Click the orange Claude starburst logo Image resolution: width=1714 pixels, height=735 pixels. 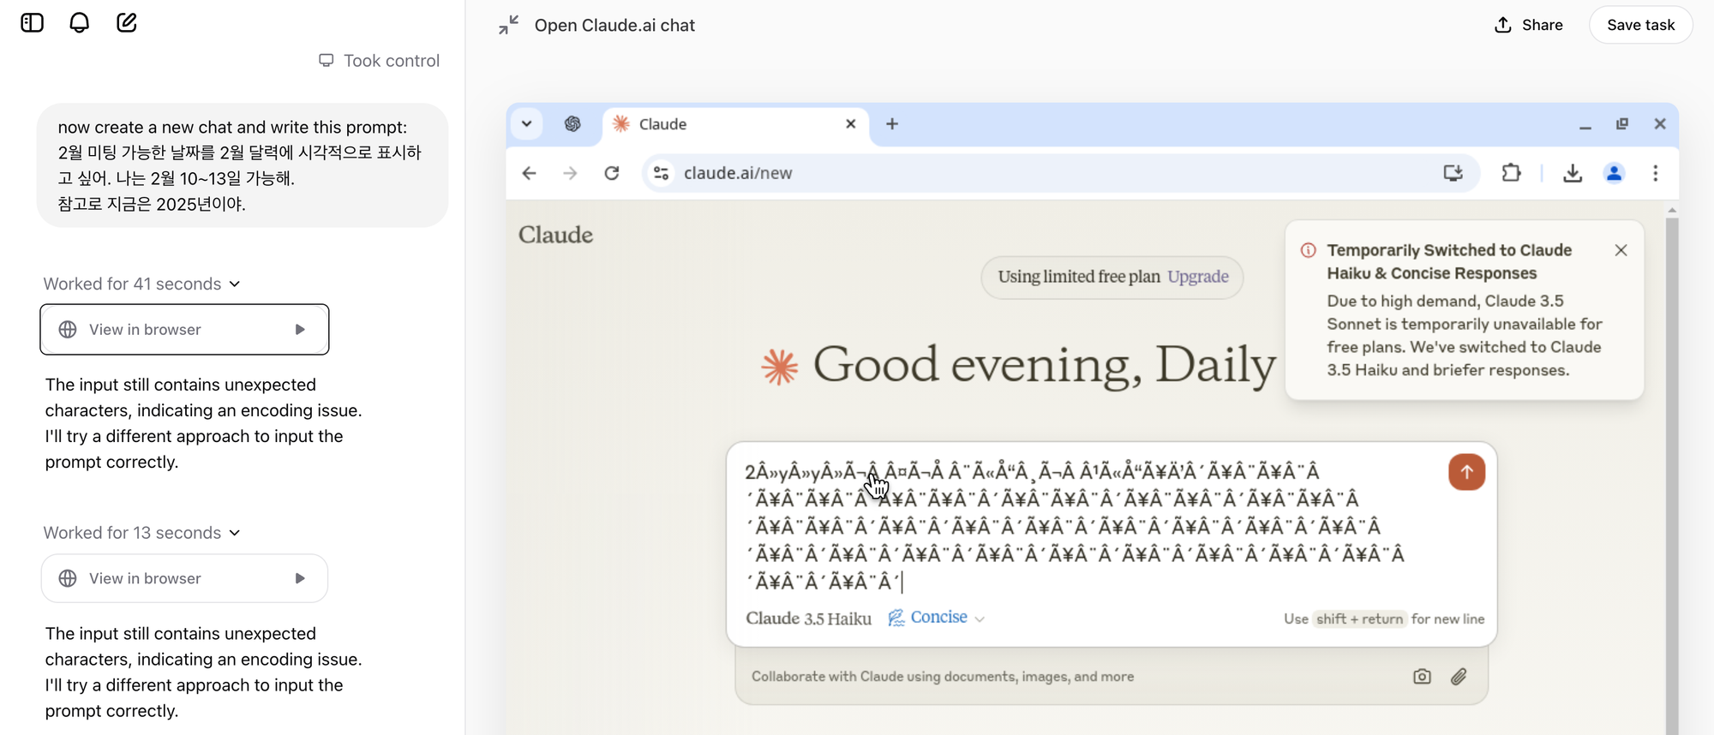[x=780, y=367]
